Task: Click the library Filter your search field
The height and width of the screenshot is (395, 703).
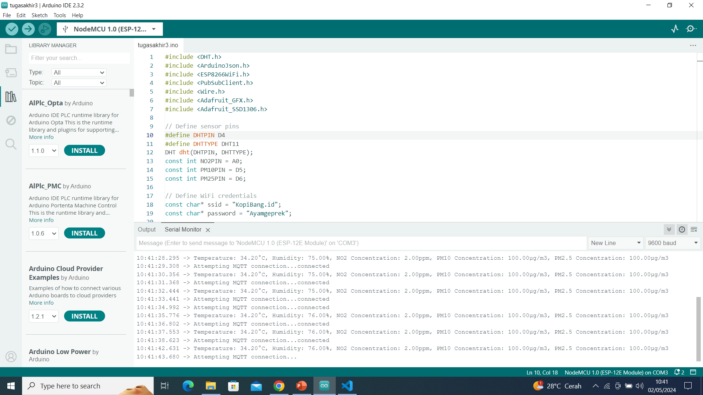Action: pyautogui.click(x=79, y=58)
